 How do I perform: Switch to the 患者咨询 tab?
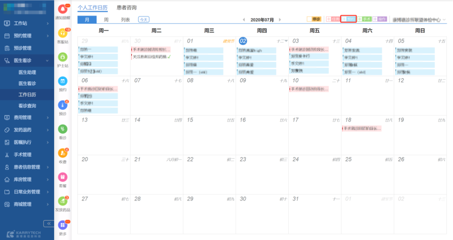126,8
